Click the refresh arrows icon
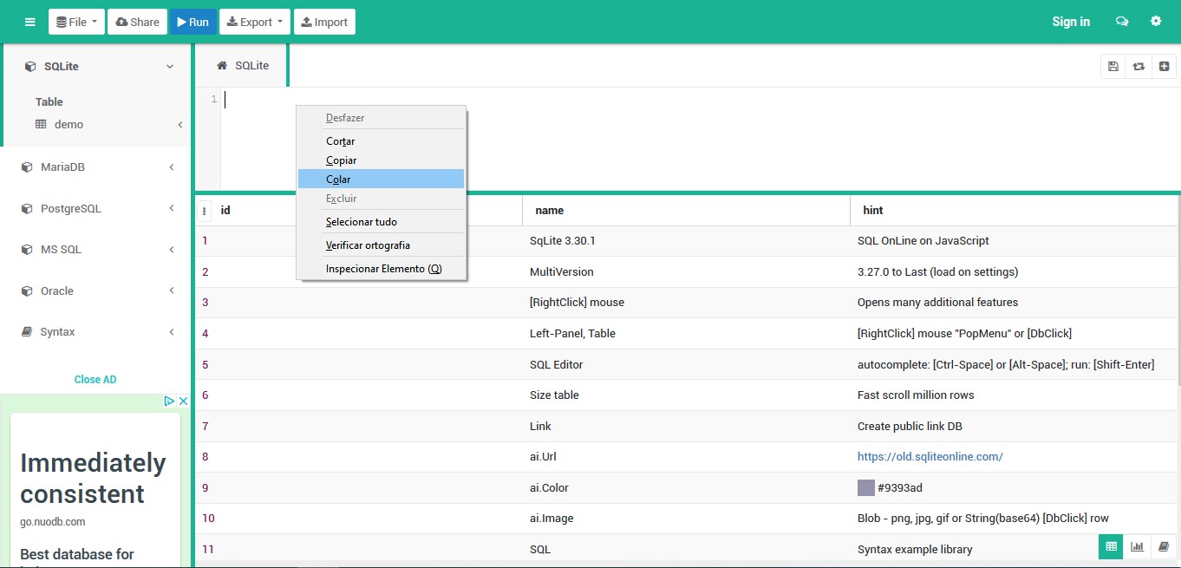The image size is (1181, 568). [1139, 67]
